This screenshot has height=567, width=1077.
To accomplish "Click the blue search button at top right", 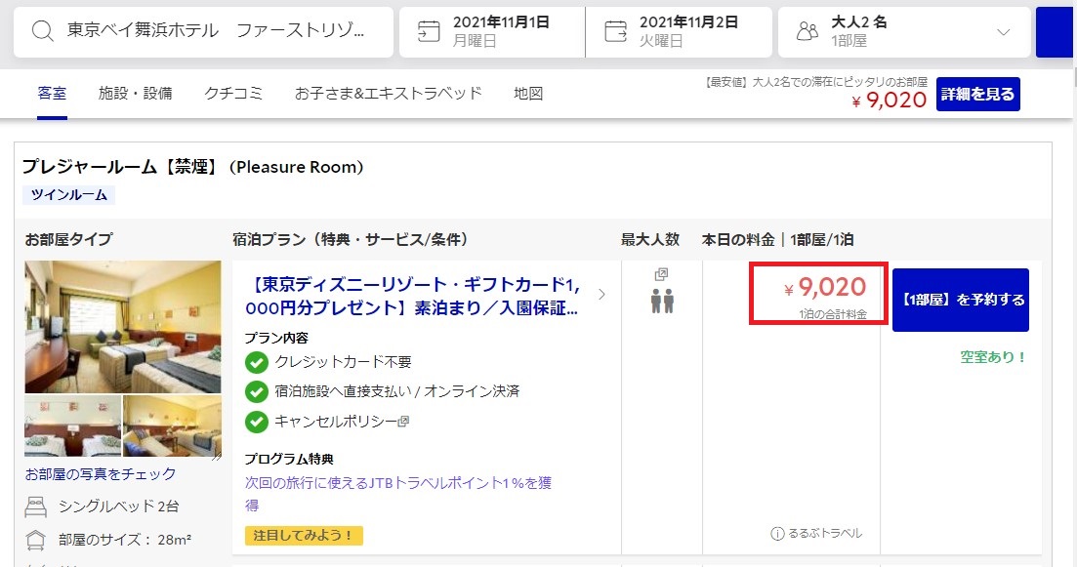I will [x=1055, y=32].
